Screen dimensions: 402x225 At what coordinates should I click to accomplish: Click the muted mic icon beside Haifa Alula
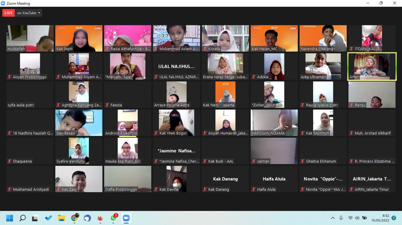coord(253,189)
